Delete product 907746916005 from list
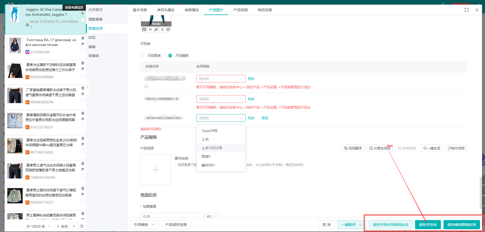Screen dimensions: 485x232 click(83, 138)
